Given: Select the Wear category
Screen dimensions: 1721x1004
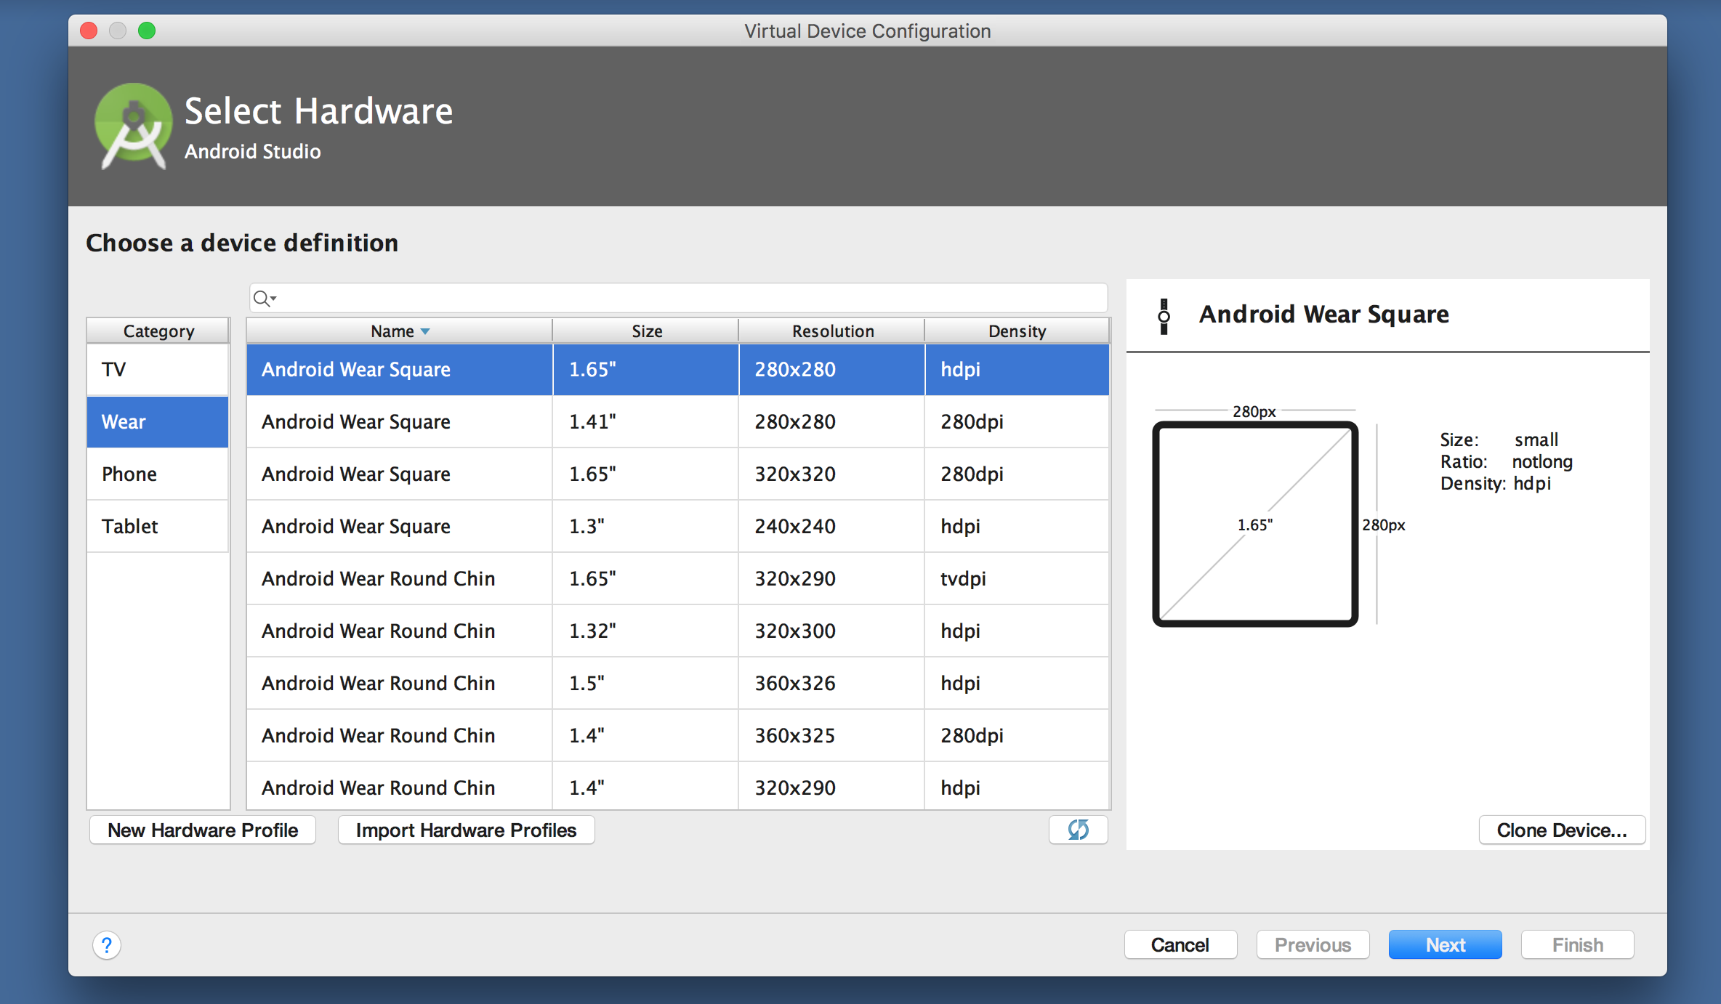Looking at the screenshot, I should coord(158,421).
